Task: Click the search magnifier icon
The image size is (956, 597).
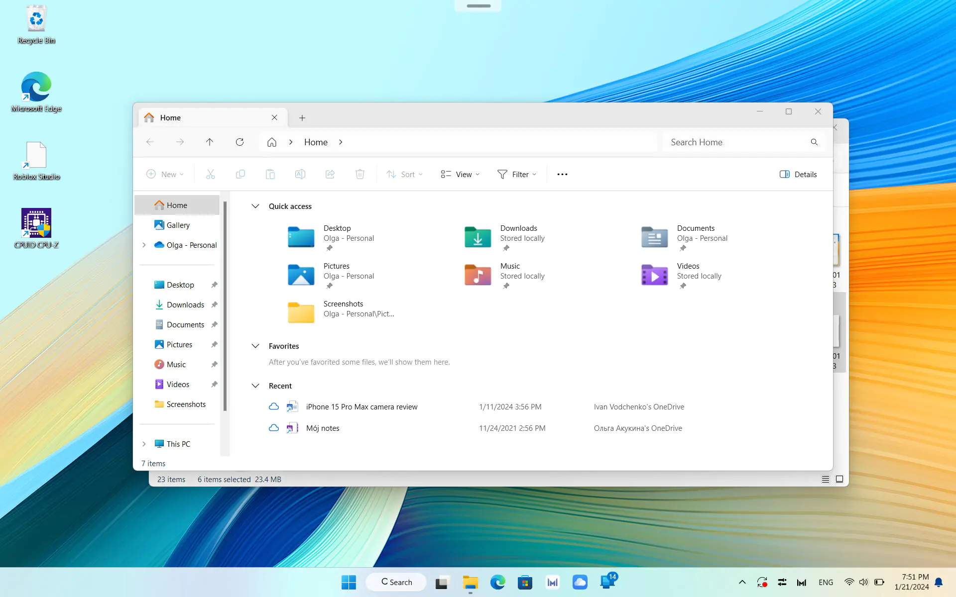Action: 814,142
